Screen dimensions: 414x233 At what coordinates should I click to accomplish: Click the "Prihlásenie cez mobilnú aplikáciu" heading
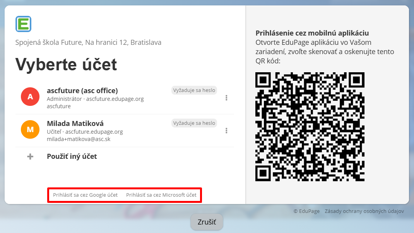pos(312,33)
